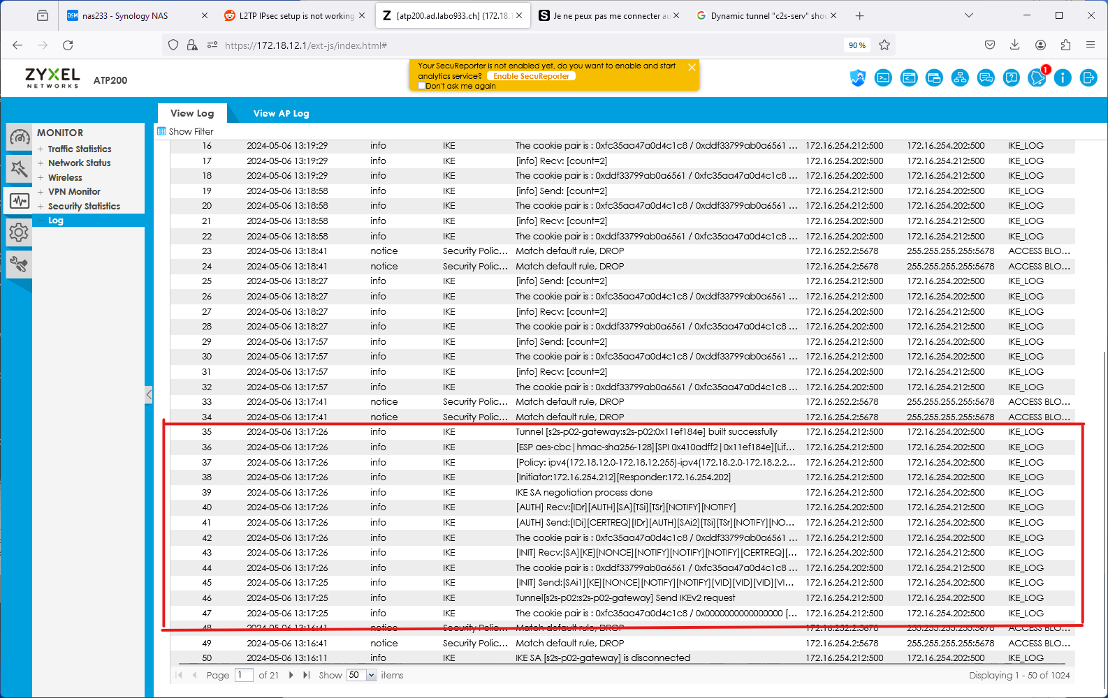Image resolution: width=1108 pixels, height=698 pixels.
Task: Click the Show Filter link
Action: (185, 131)
